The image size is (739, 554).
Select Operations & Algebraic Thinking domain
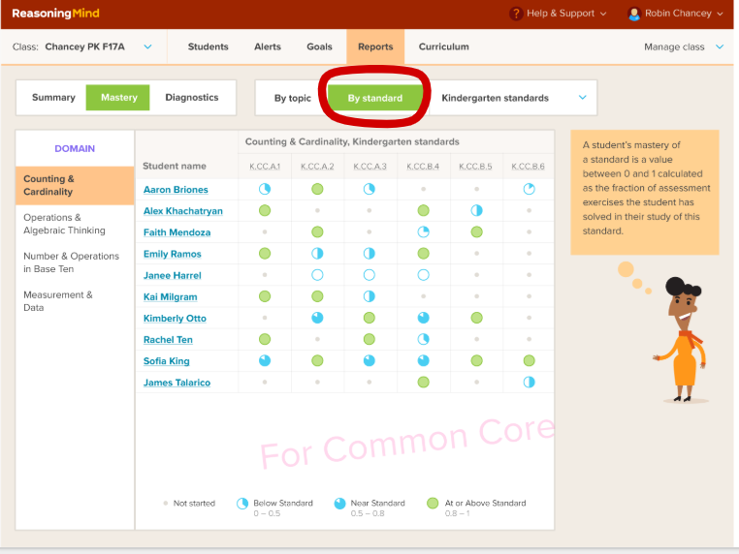point(66,224)
